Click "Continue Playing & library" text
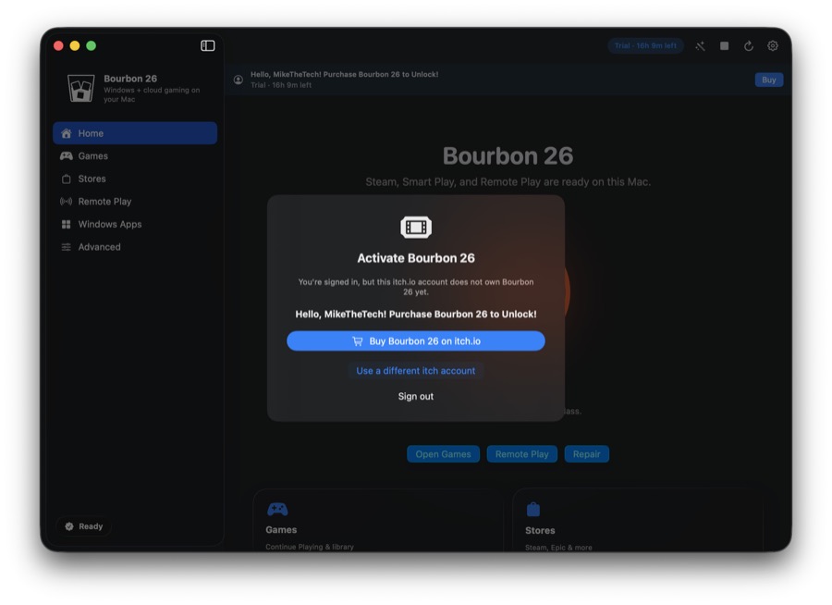This screenshot has height=605, width=832. (x=310, y=547)
